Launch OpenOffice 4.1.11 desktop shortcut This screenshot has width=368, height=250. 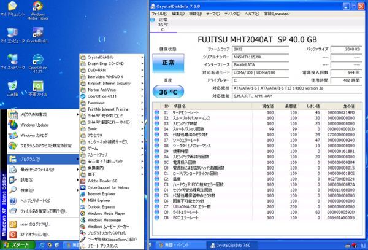pos(38,63)
